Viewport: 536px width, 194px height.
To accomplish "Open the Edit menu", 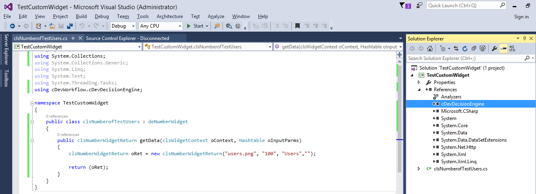I will [x=23, y=16].
